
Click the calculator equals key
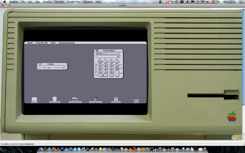[117, 73]
